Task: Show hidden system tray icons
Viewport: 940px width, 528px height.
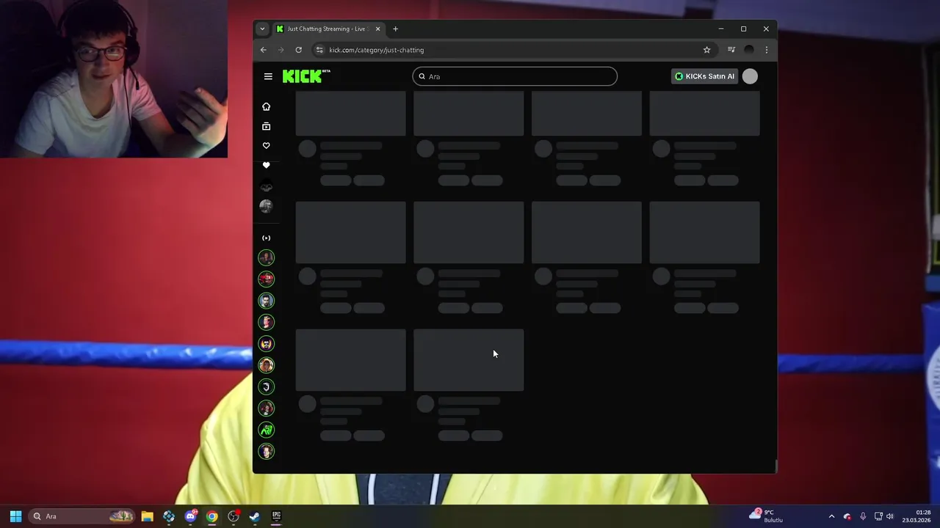Action: (x=831, y=516)
